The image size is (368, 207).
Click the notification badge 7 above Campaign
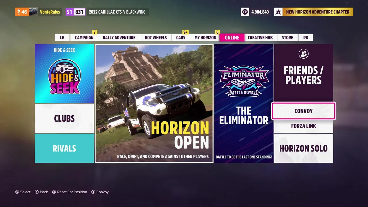pyautogui.click(x=95, y=32)
